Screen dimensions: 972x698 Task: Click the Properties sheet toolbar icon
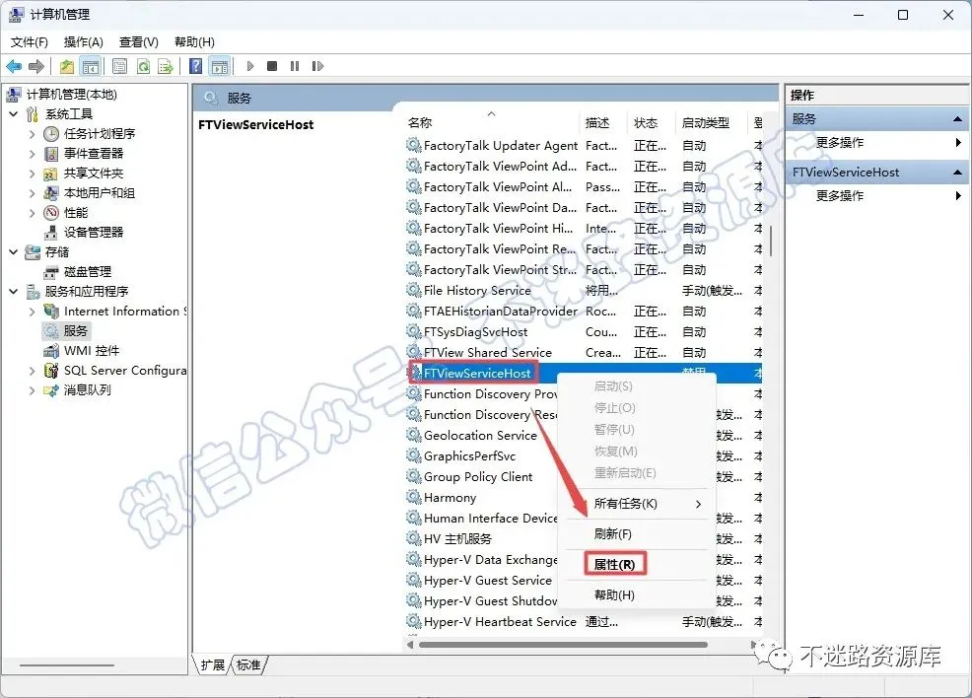tap(119, 66)
